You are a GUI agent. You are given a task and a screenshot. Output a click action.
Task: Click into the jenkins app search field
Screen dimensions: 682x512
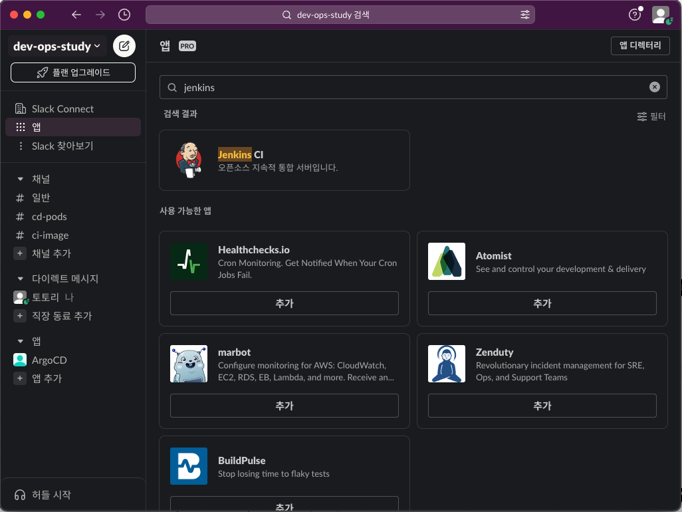click(x=413, y=87)
